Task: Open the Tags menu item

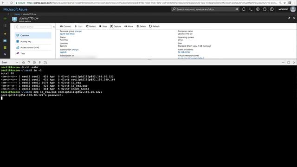Action: pos(33,54)
